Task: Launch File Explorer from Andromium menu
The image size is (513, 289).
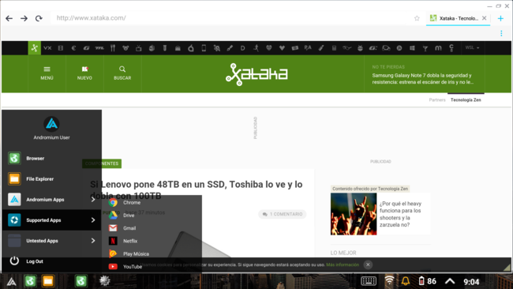Action: point(51,179)
